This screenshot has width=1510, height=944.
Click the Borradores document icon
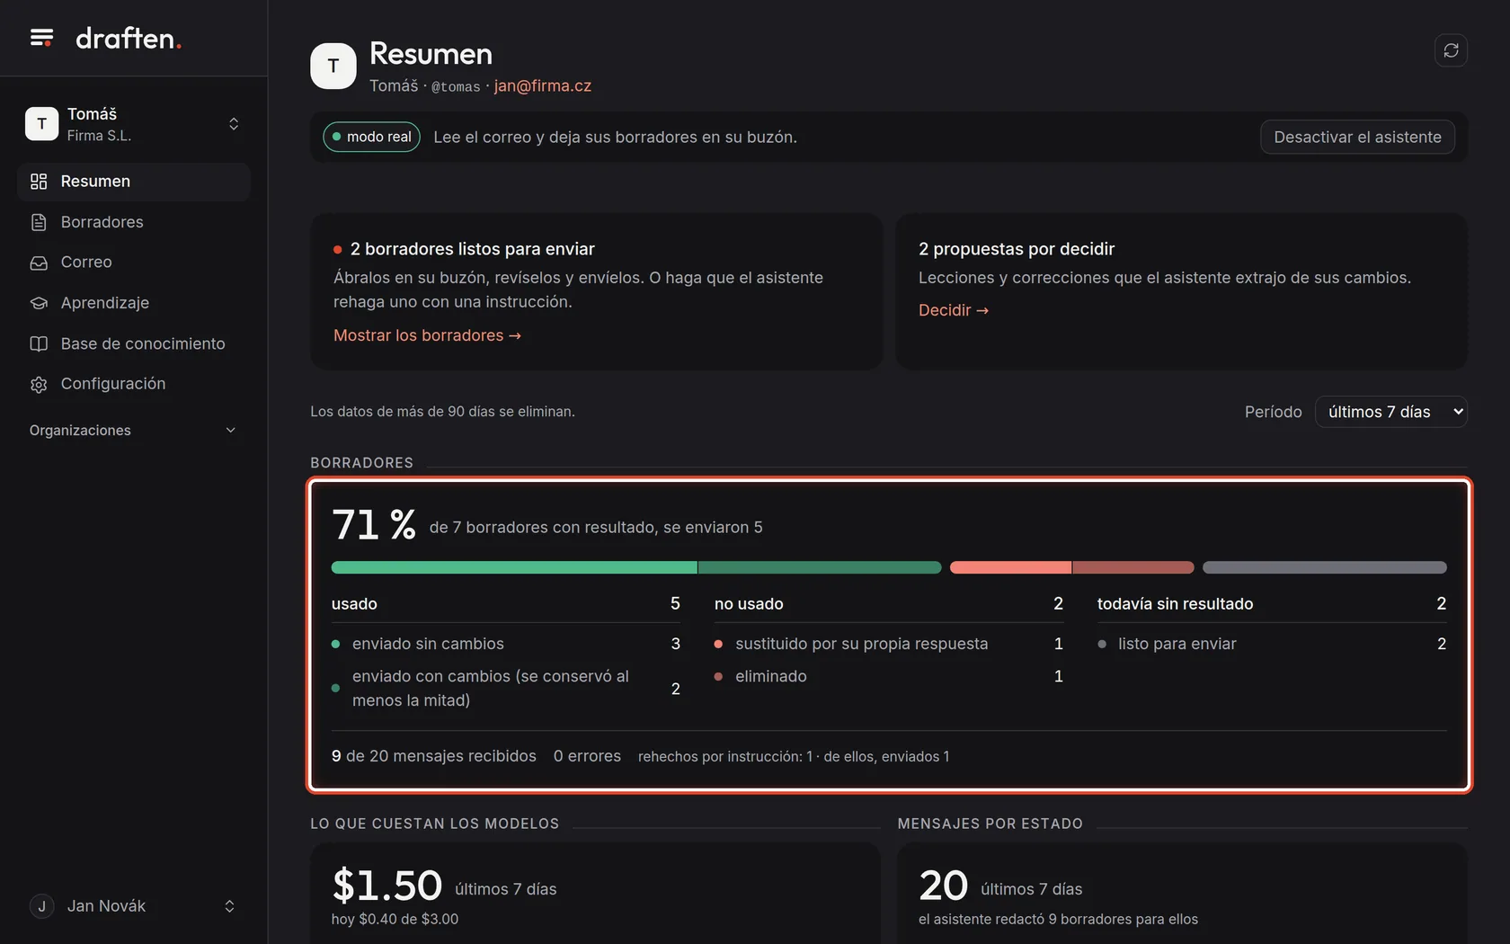coord(39,222)
